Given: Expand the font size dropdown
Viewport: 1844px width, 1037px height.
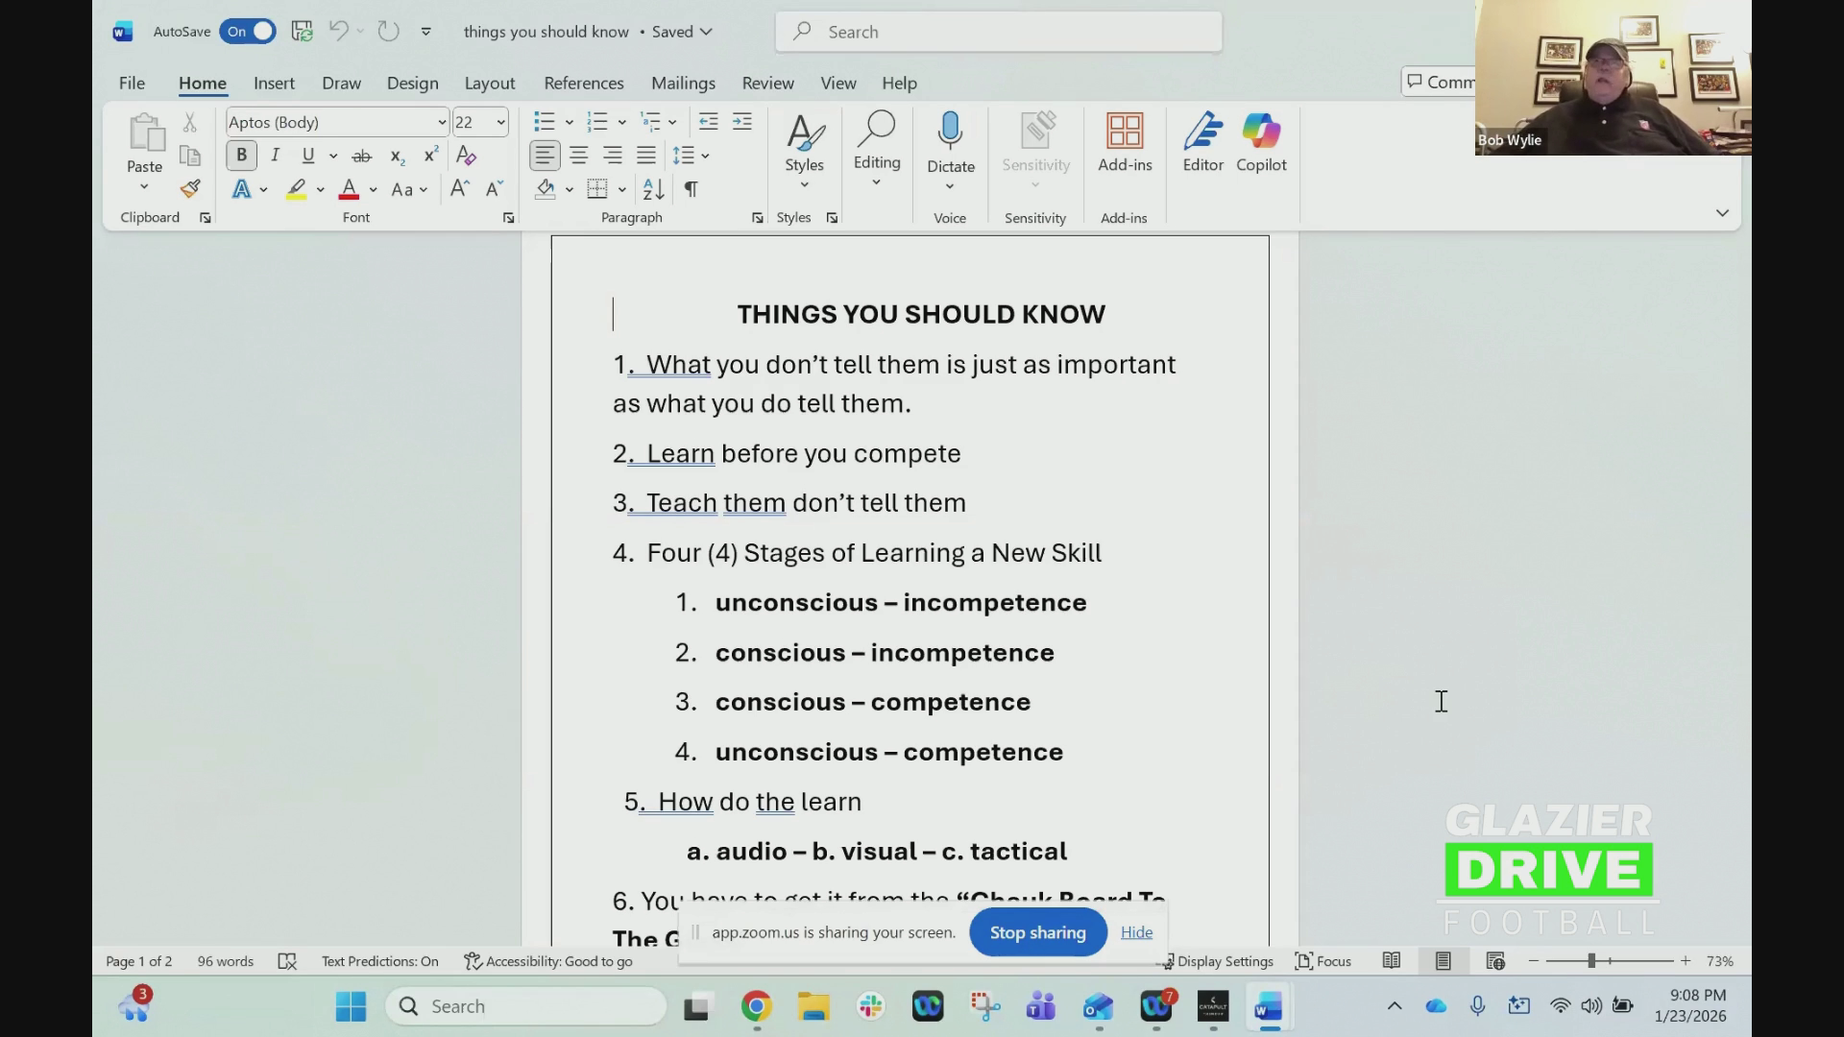Looking at the screenshot, I should click(x=500, y=123).
